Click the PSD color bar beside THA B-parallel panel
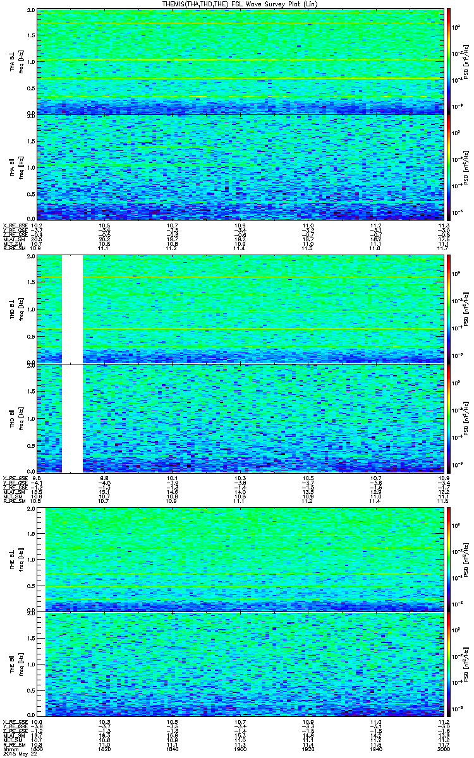This screenshot has height=758, width=474. pyautogui.click(x=449, y=167)
